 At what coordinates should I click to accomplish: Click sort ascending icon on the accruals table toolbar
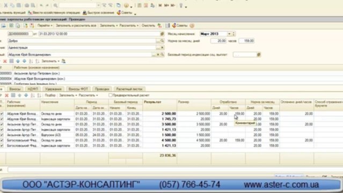tap(33, 95)
